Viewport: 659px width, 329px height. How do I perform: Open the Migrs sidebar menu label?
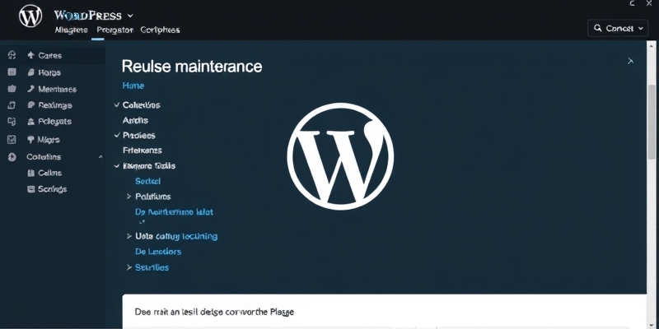(x=49, y=140)
